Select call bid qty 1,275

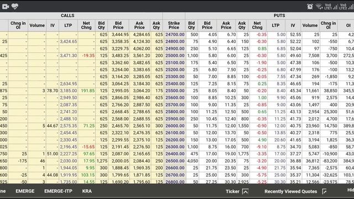(x=102, y=161)
